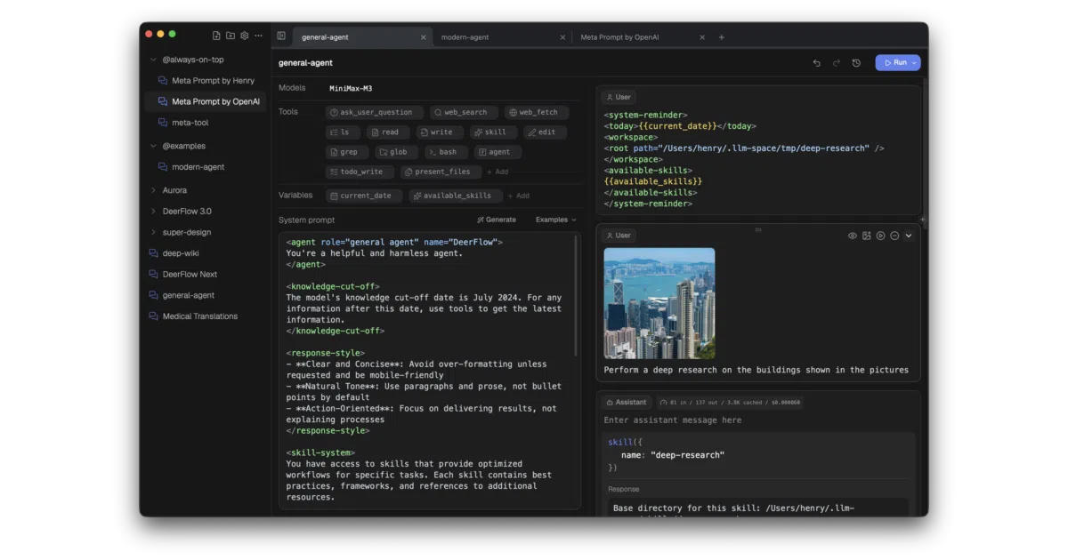Select the ask_user_question tool chip

point(375,113)
